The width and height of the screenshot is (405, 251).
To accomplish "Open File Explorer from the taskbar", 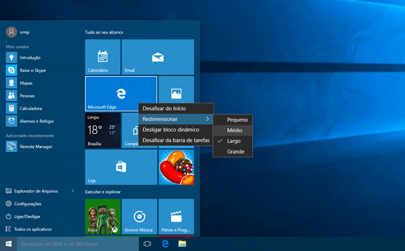I will click(x=182, y=244).
